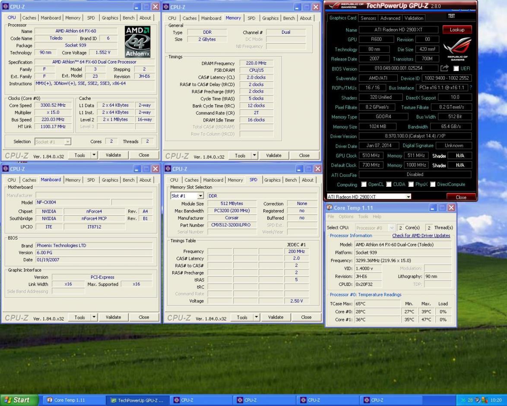This screenshot has height=406, width=507.
Task: Click the Close button in GPU-Z
Action: point(461,197)
